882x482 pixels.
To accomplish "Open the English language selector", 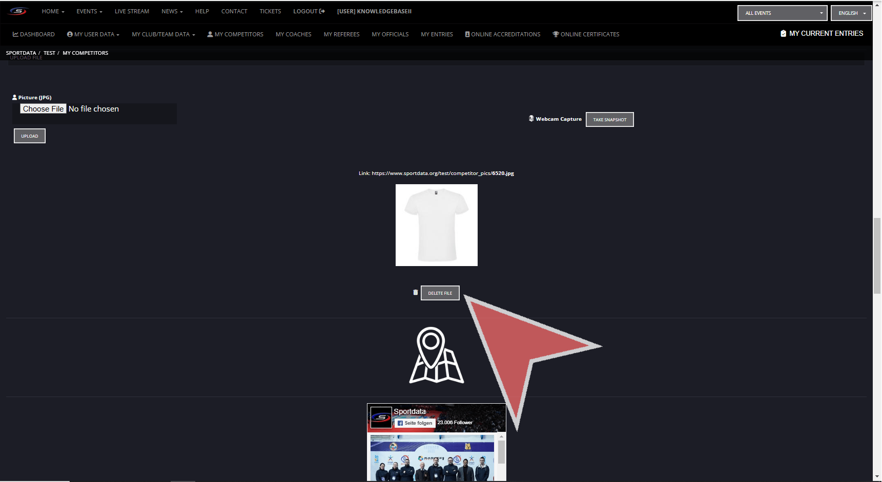I will tap(851, 13).
